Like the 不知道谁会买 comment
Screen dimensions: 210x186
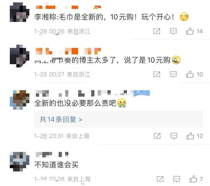click(x=193, y=179)
